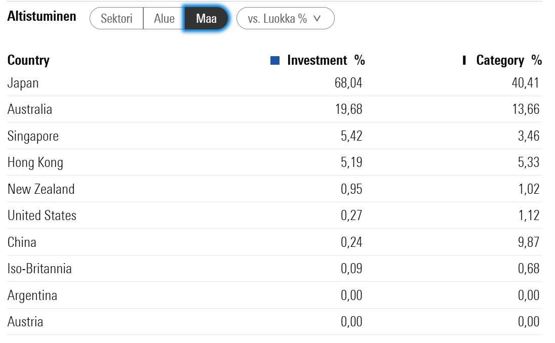Click the Hong Kong row label
Viewport: 555px width, 343px height.
tap(35, 163)
